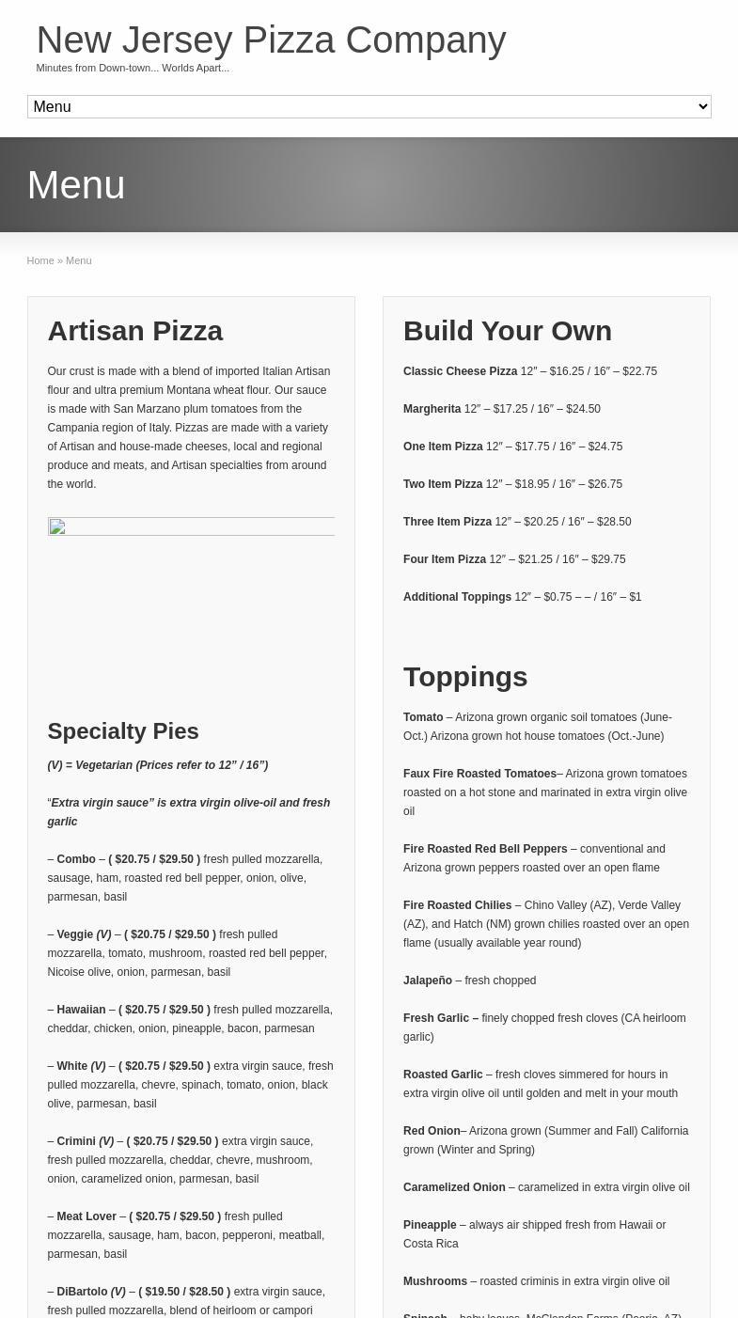Click the New Jersey Pizza Company site title
Image resolution: width=738 pixels, height=1318 pixels.
[x=271, y=40]
